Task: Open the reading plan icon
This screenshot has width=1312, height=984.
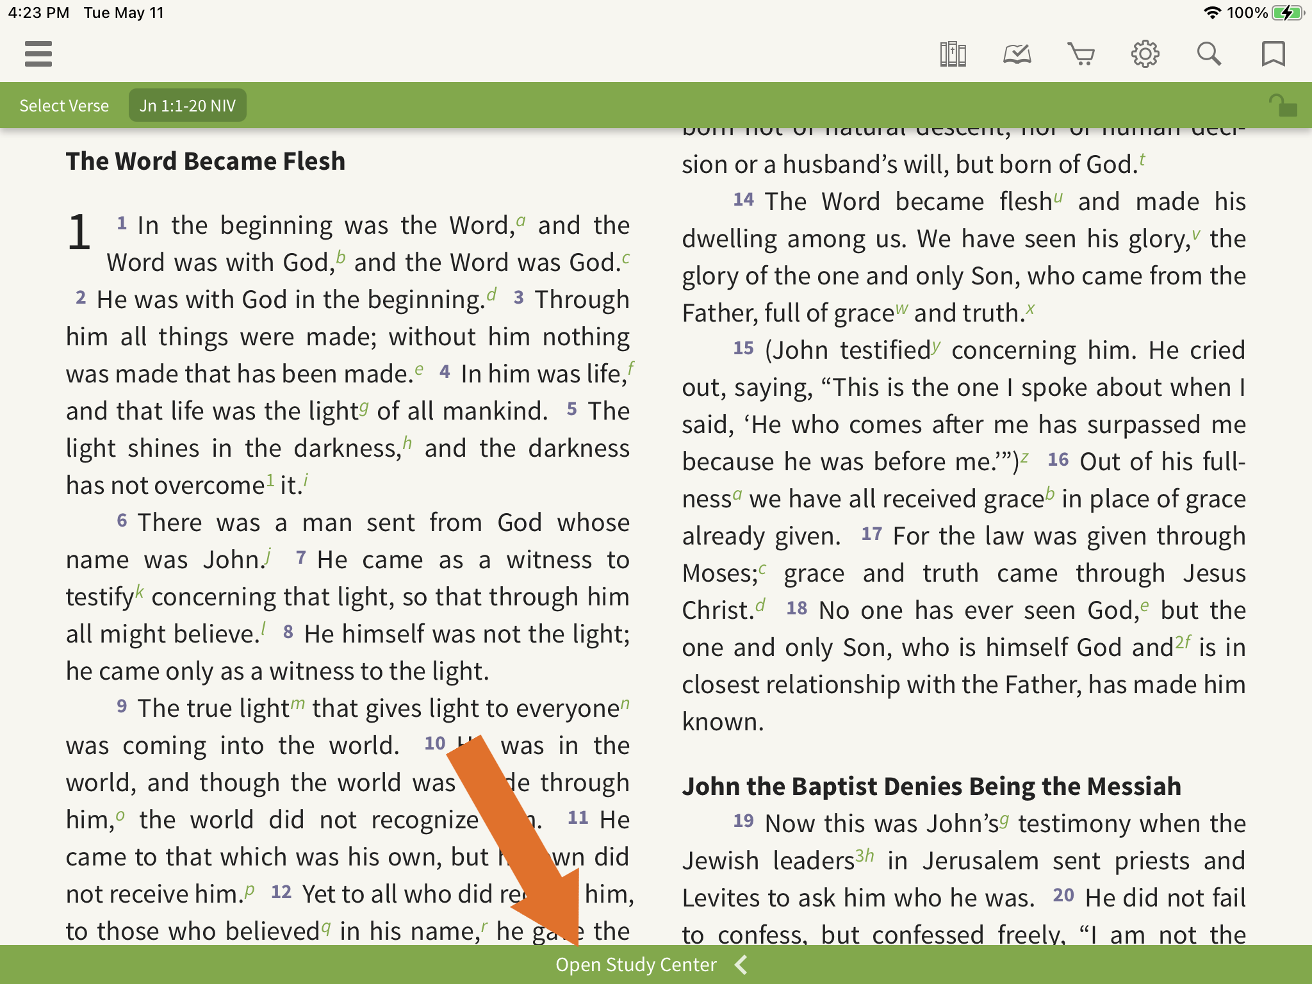Action: (1017, 54)
